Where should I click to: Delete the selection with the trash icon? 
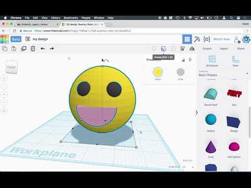click(x=33, y=49)
